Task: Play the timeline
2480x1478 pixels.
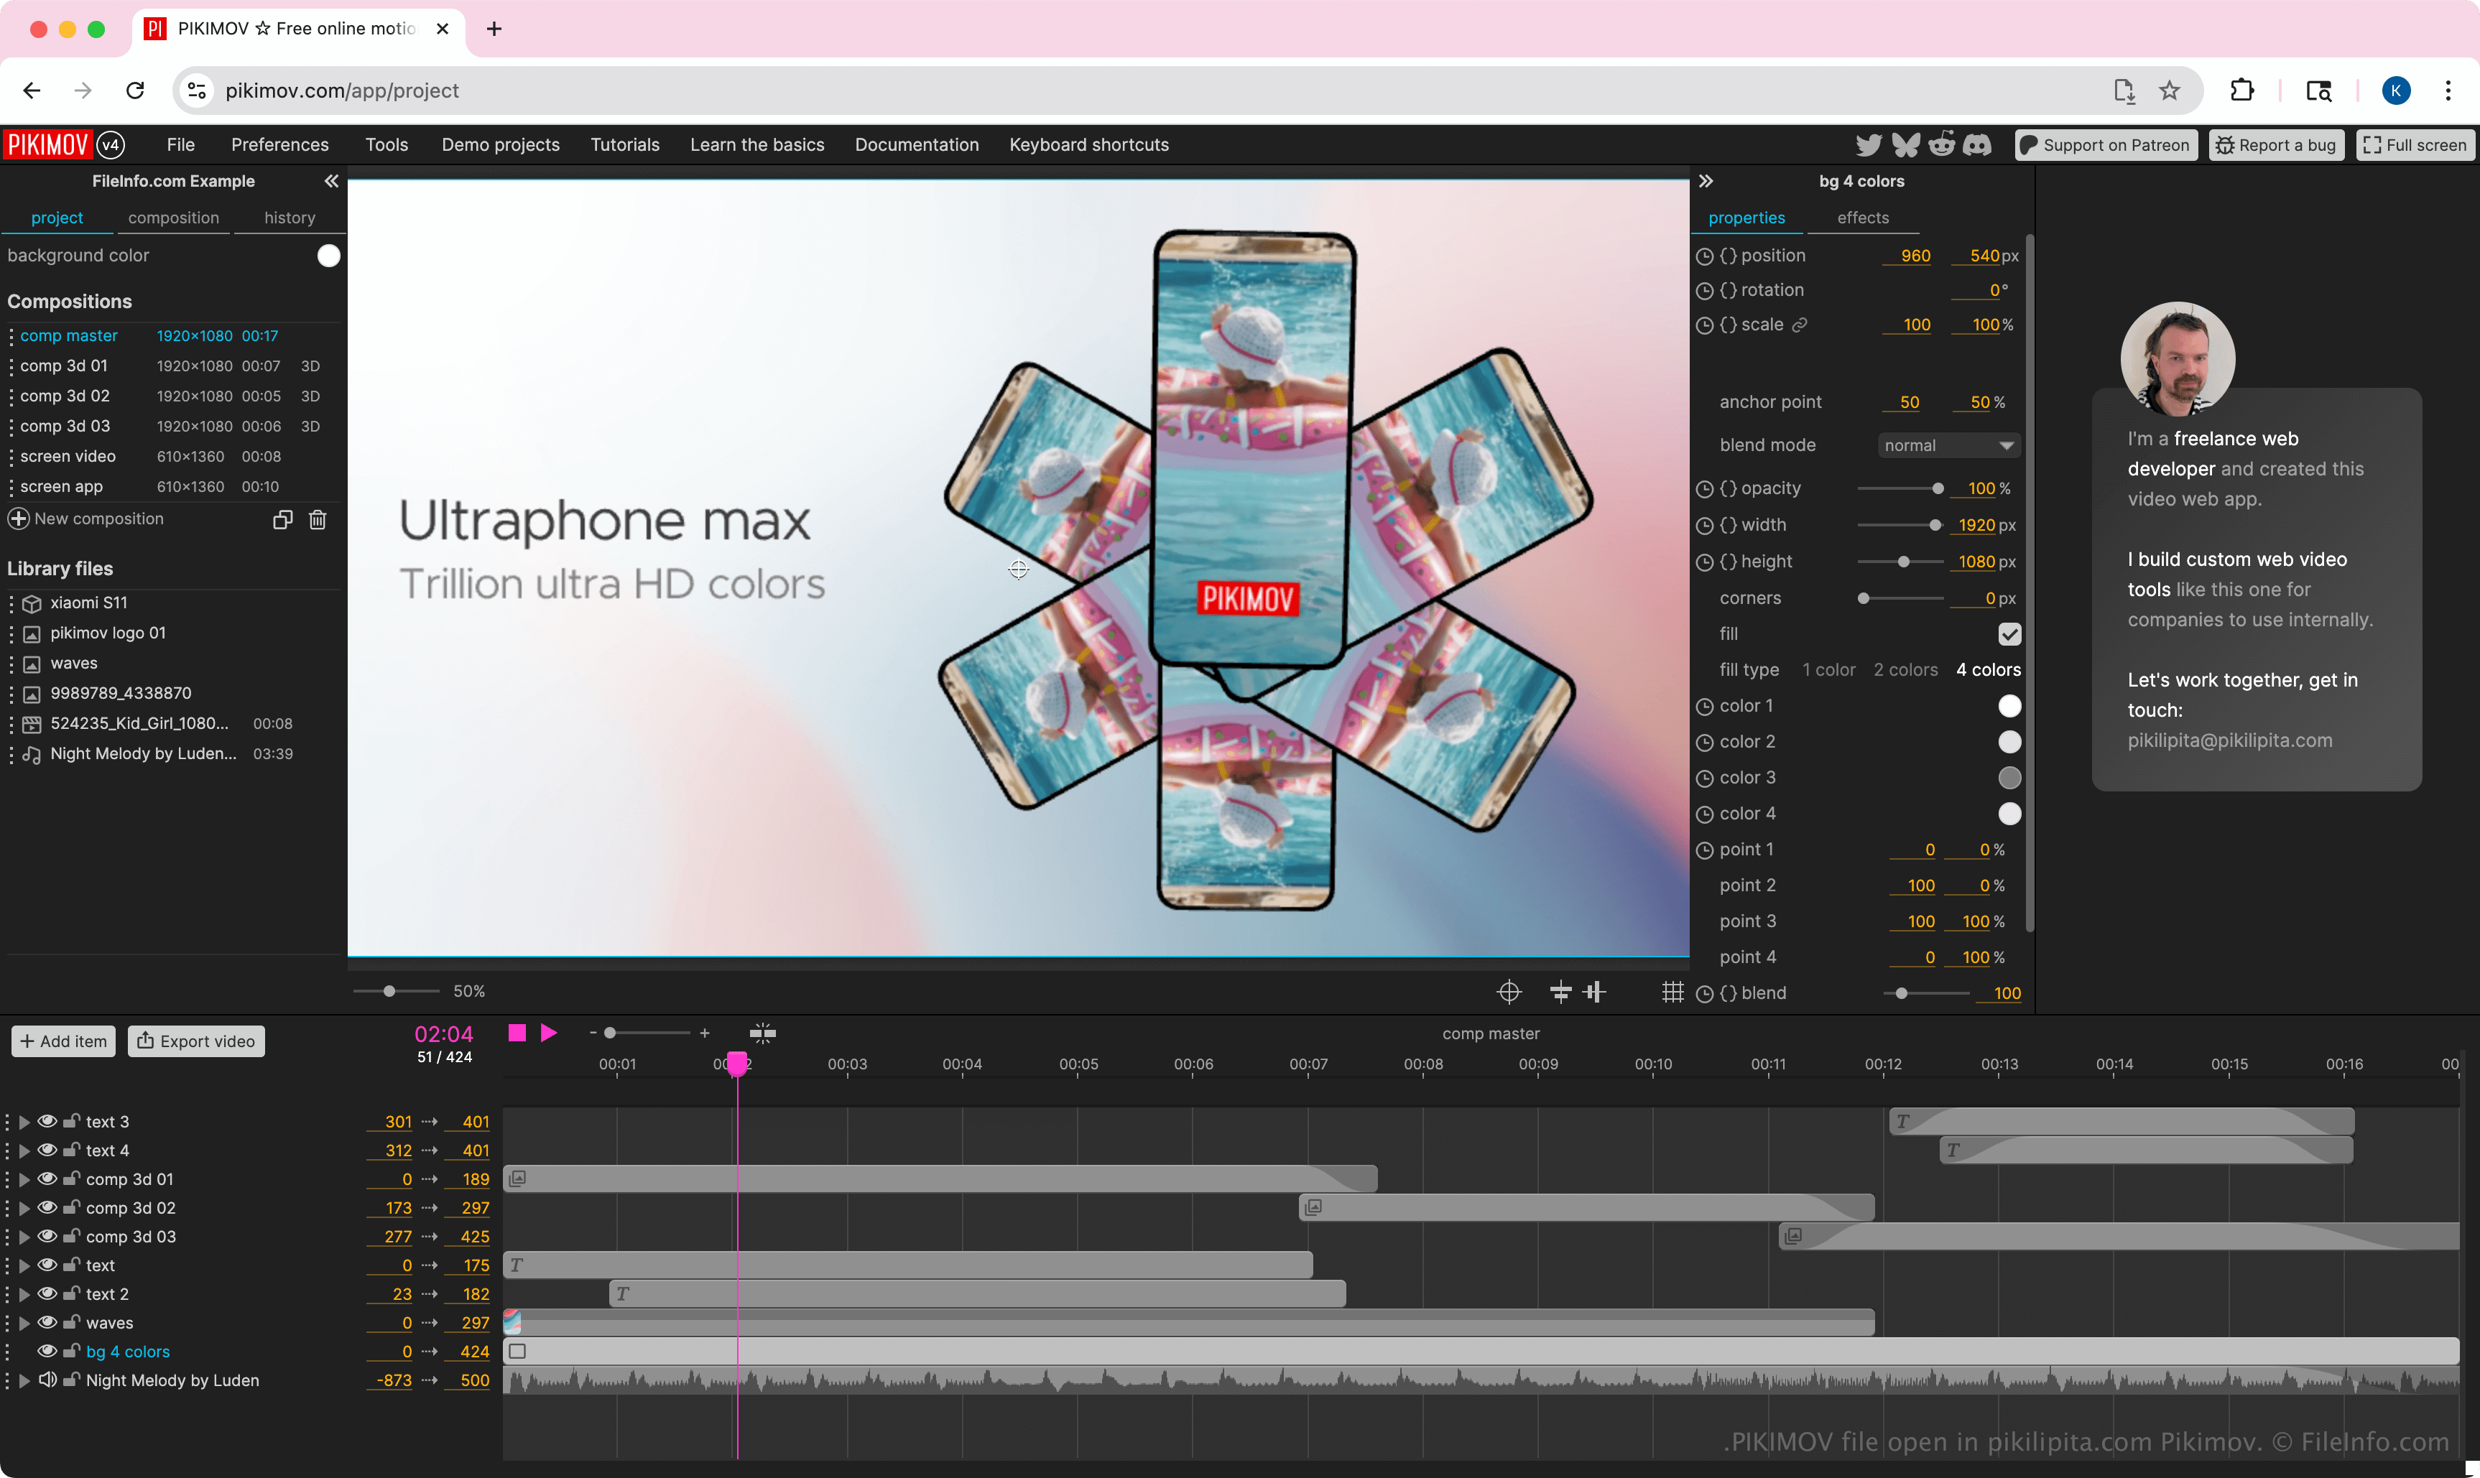Action: pos(549,1033)
